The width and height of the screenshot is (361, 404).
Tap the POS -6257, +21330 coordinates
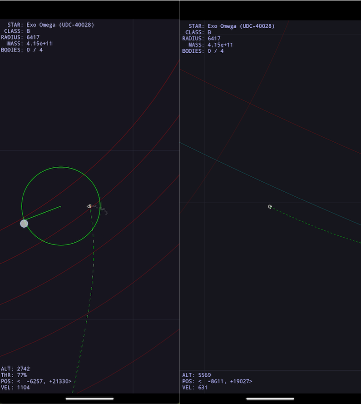click(x=36, y=381)
